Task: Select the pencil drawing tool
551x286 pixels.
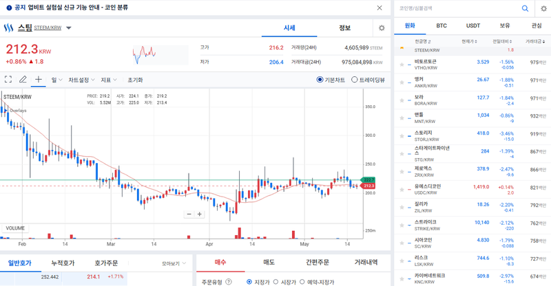Action: tap(23, 79)
